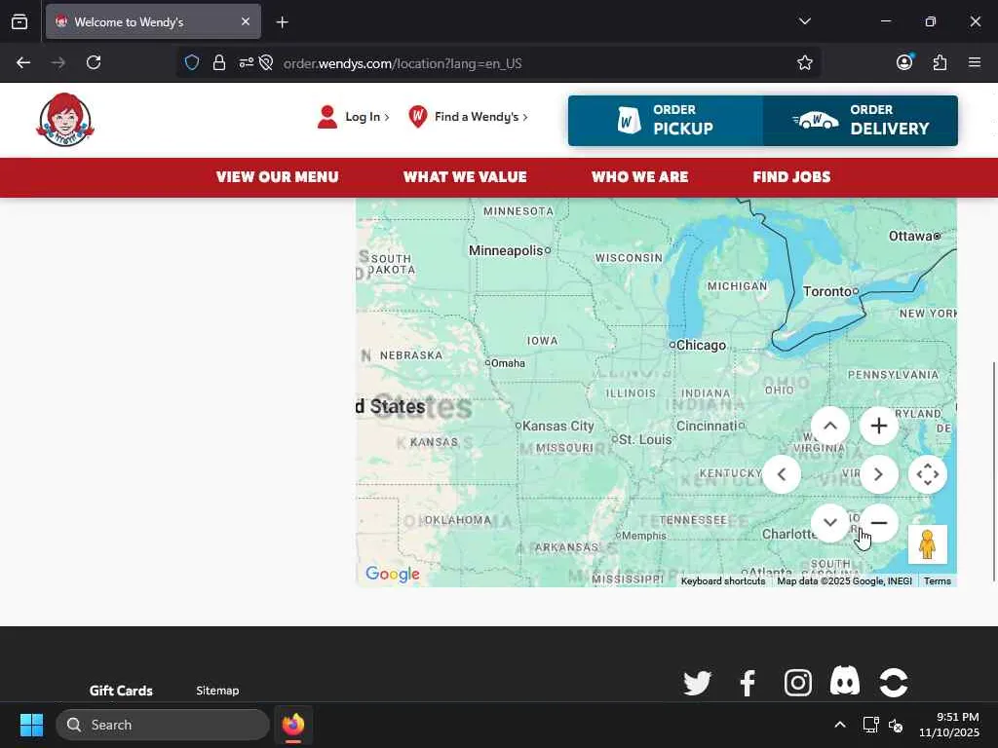
Task: Pan the map left
Action: coord(782,474)
